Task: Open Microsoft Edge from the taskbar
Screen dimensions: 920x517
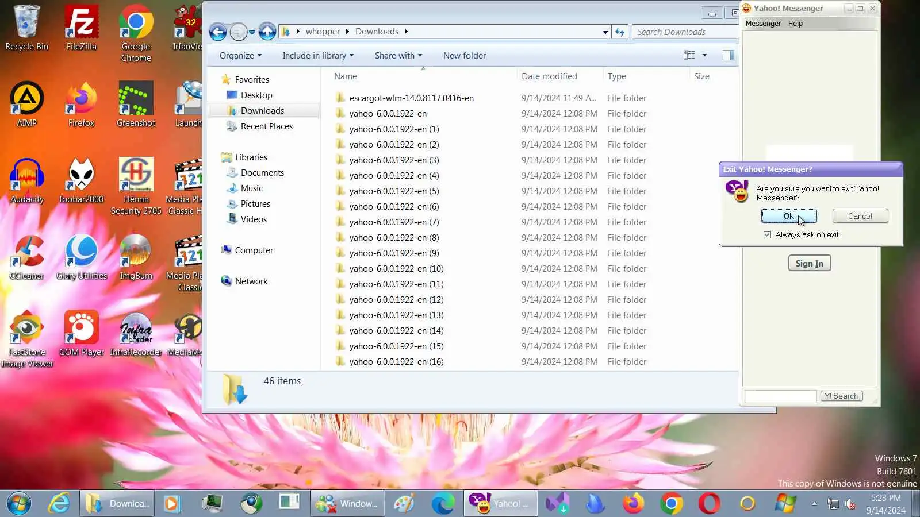Action: click(x=443, y=504)
